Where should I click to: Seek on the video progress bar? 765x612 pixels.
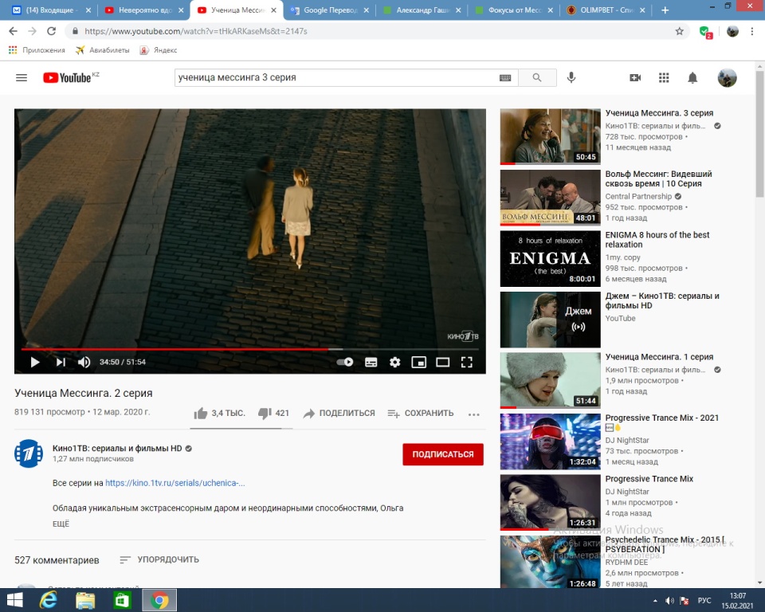[249, 350]
